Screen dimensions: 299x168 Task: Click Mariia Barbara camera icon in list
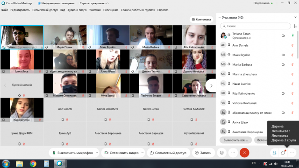283,64
